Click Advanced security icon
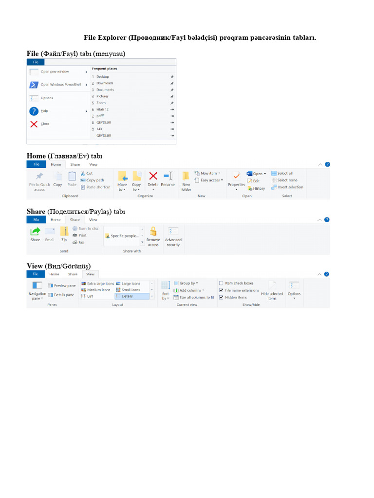The width and height of the screenshot is (374, 498). click(x=173, y=231)
